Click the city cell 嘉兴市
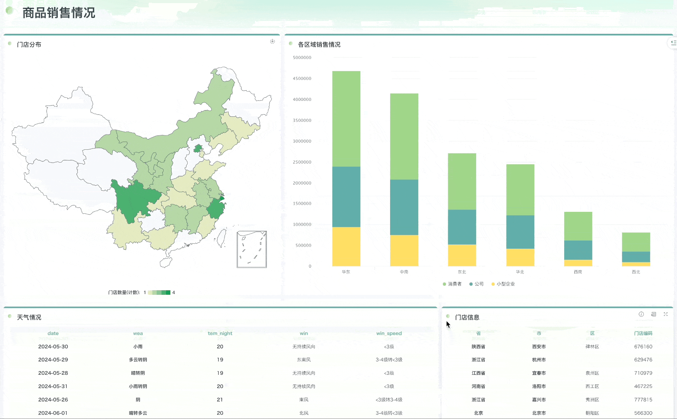Viewport: 677px width, 419px height. click(x=539, y=400)
